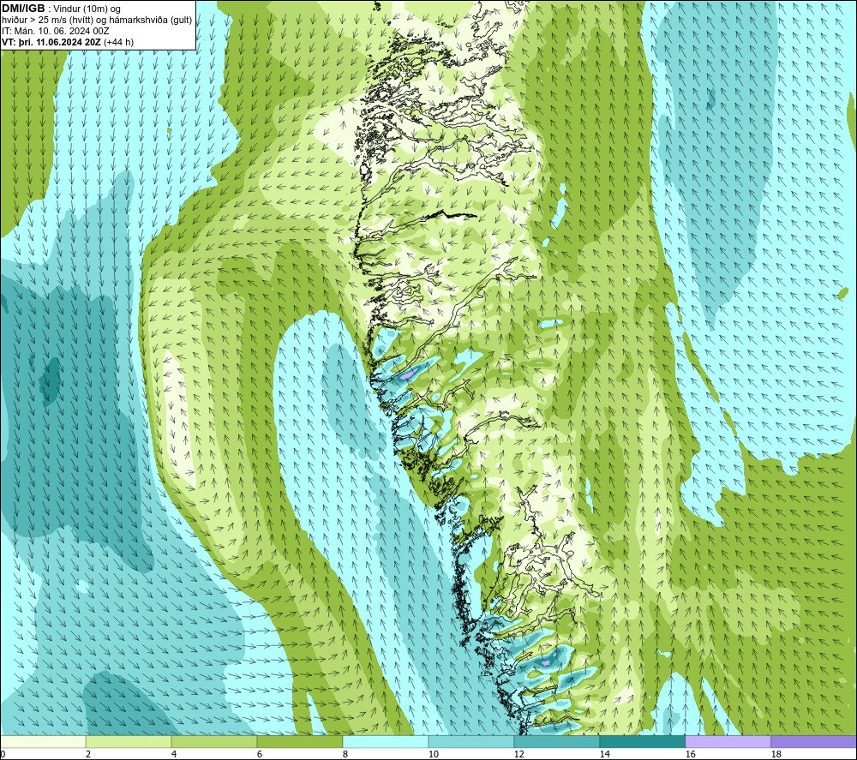
Task: Click the legend value '12'
Action: coord(518,755)
